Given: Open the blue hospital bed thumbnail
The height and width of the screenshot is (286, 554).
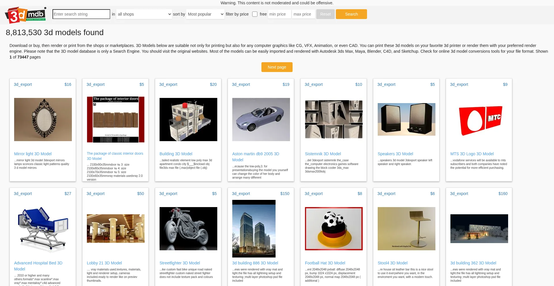Looking at the screenshot, I should click(43, 229).
